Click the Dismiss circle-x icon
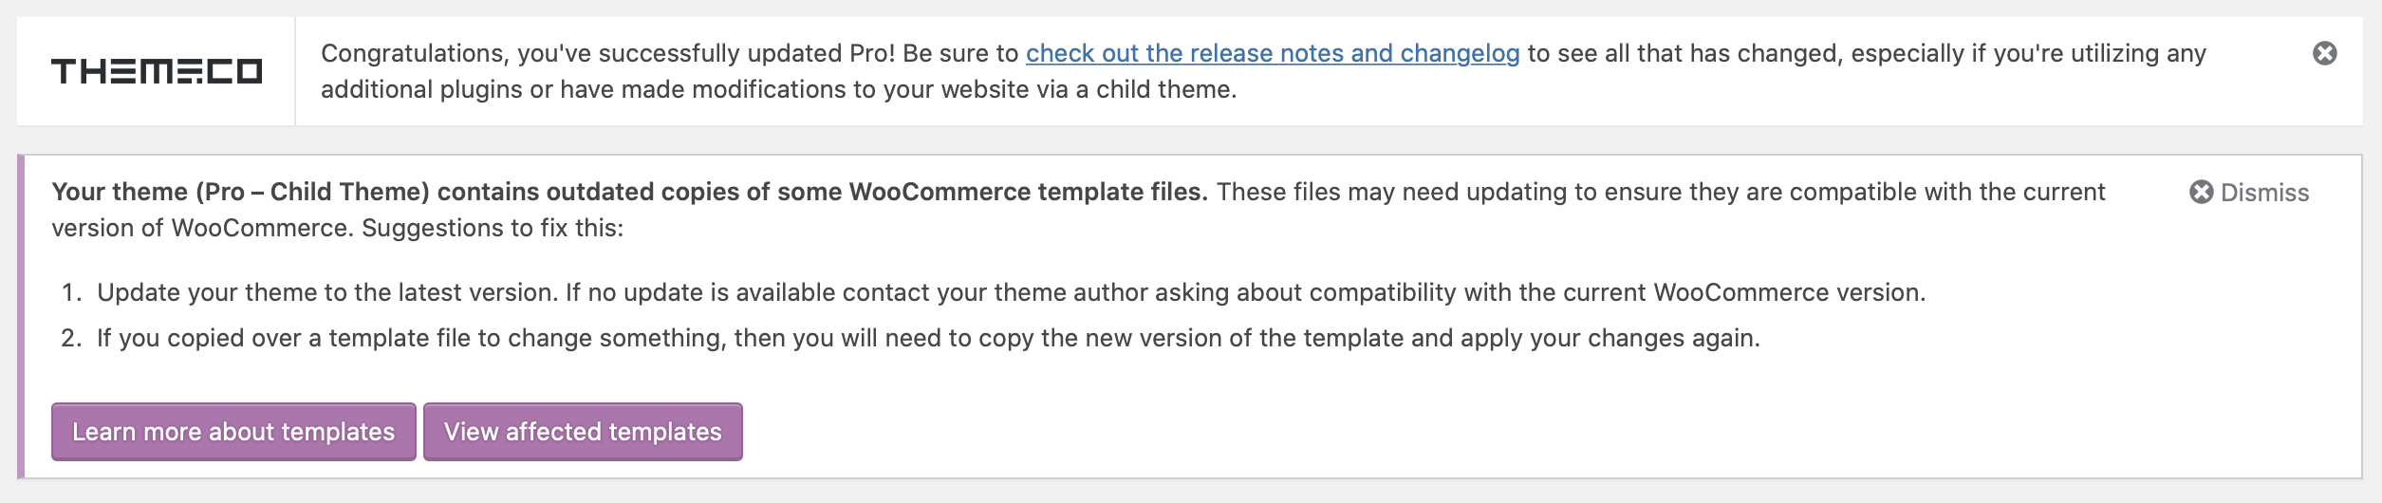 pos(2201,193)
